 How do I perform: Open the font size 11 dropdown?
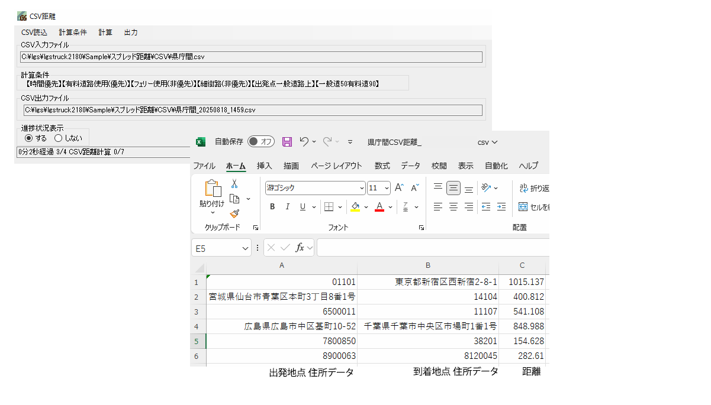tap(387, 189)
